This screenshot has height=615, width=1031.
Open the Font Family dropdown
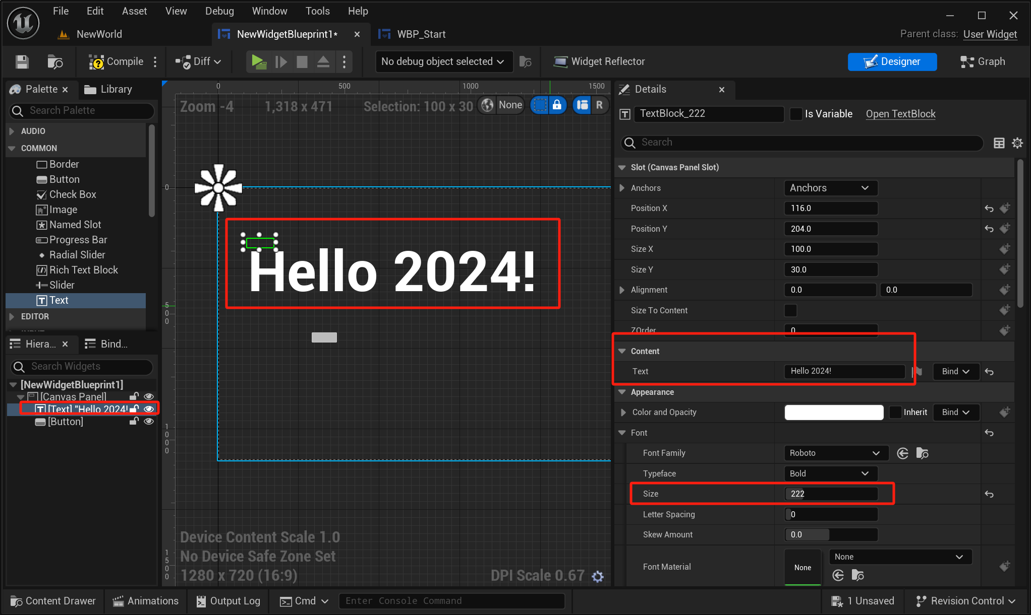point(835,453)
